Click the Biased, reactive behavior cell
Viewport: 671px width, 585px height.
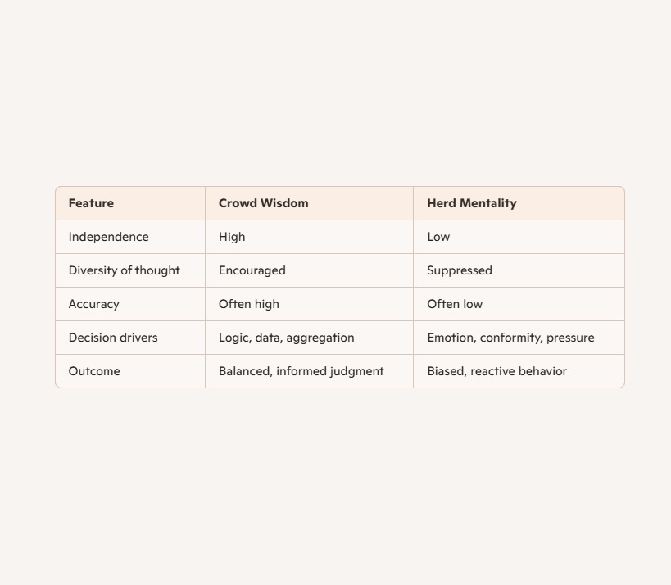[x=496, y=371]
